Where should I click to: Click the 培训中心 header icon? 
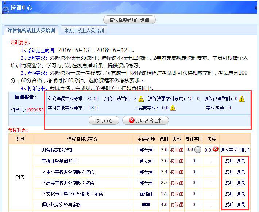coord(5,7)
